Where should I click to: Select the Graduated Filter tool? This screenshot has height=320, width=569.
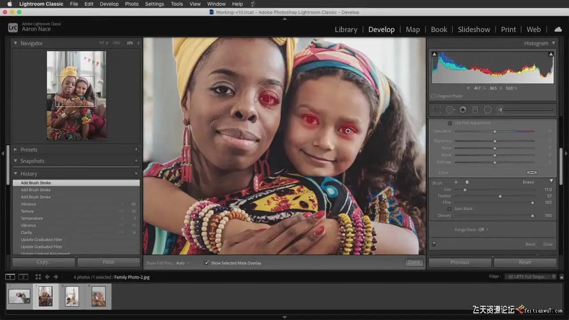(x=475, y=109)
